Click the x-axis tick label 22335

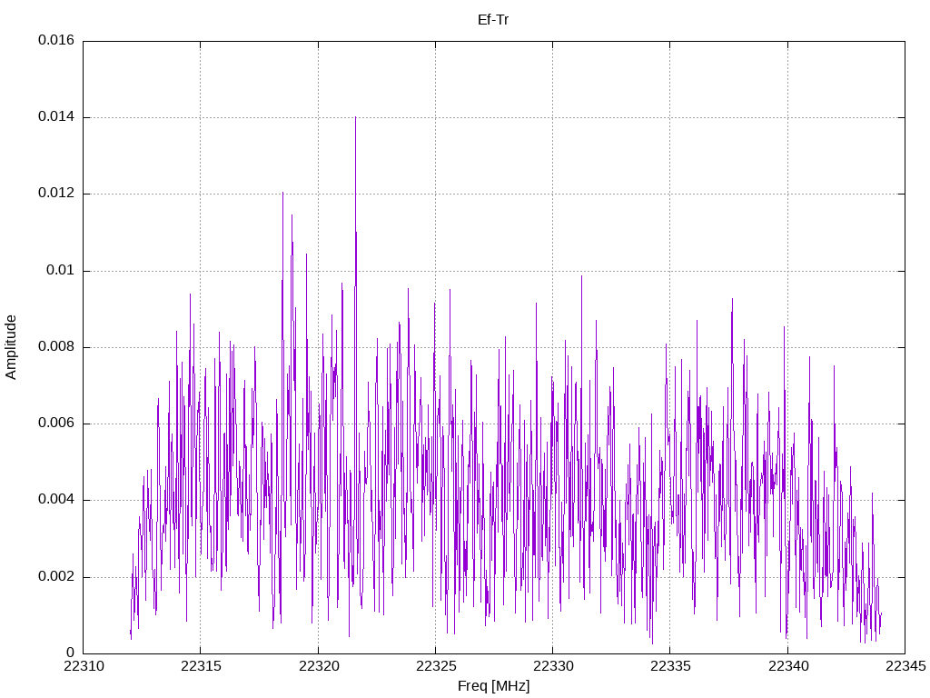tap(671, 666)
